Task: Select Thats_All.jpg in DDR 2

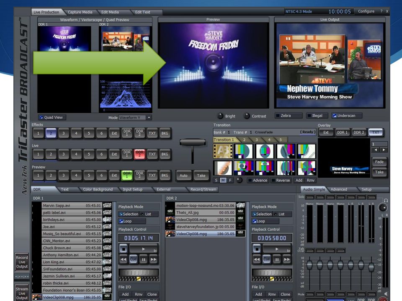Action: 205,212
